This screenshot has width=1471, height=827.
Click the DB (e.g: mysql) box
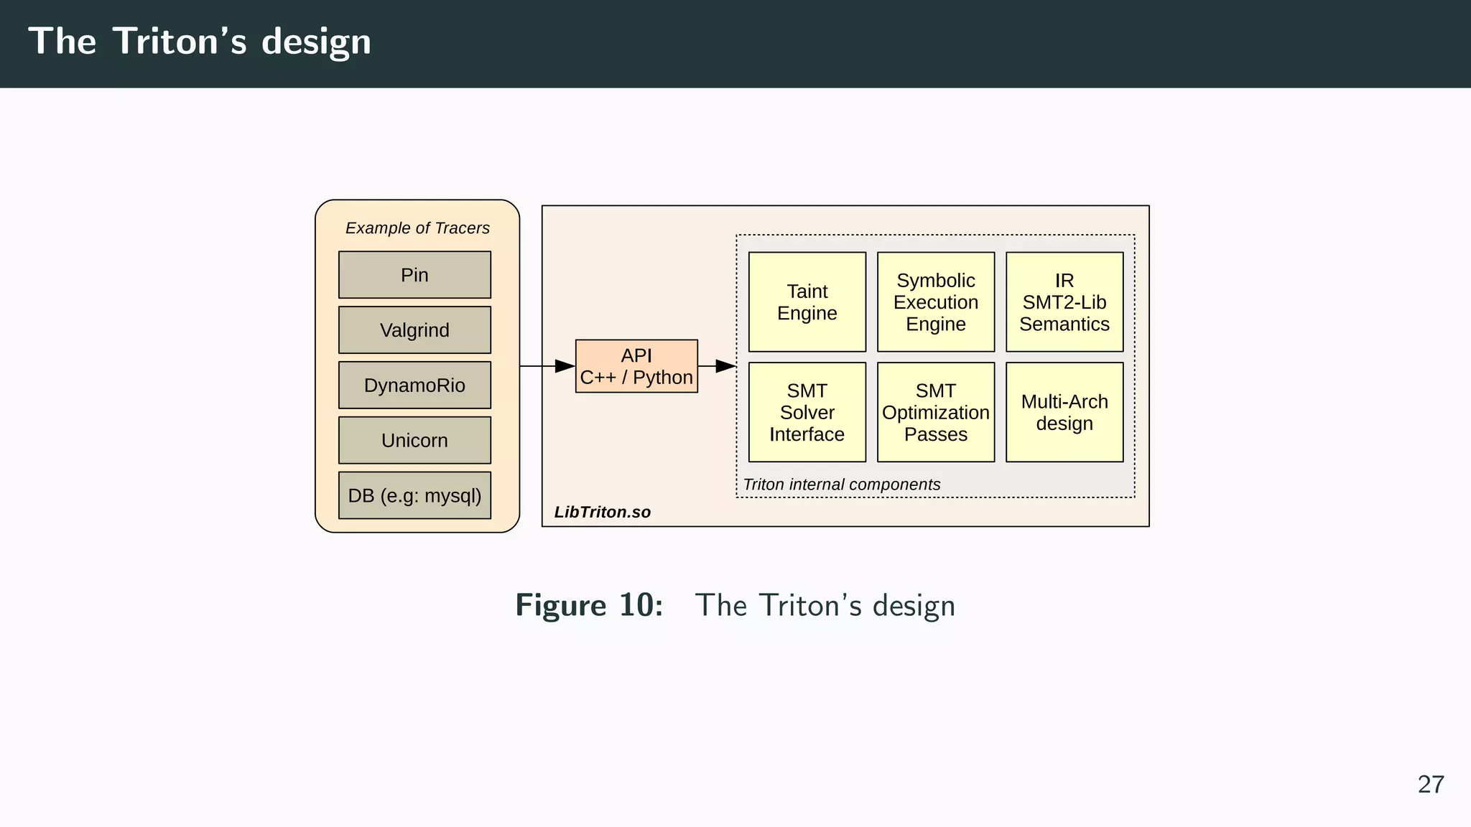(414, 495)
